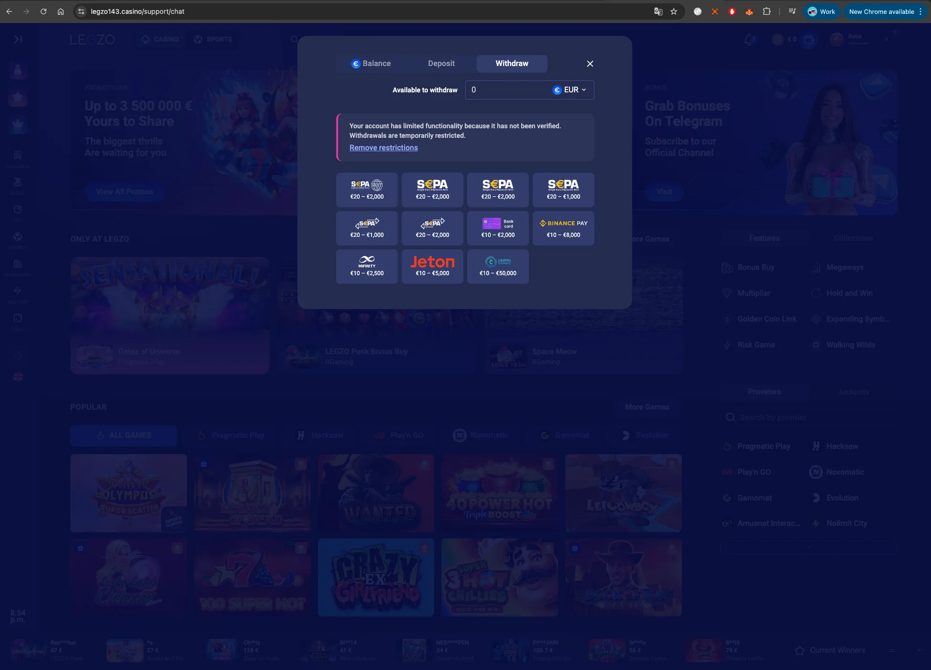Select the Crypto Currency withdrawal tile

tap(498, 267)
